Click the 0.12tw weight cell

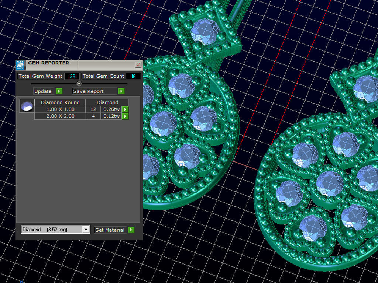tap(111, 116)
